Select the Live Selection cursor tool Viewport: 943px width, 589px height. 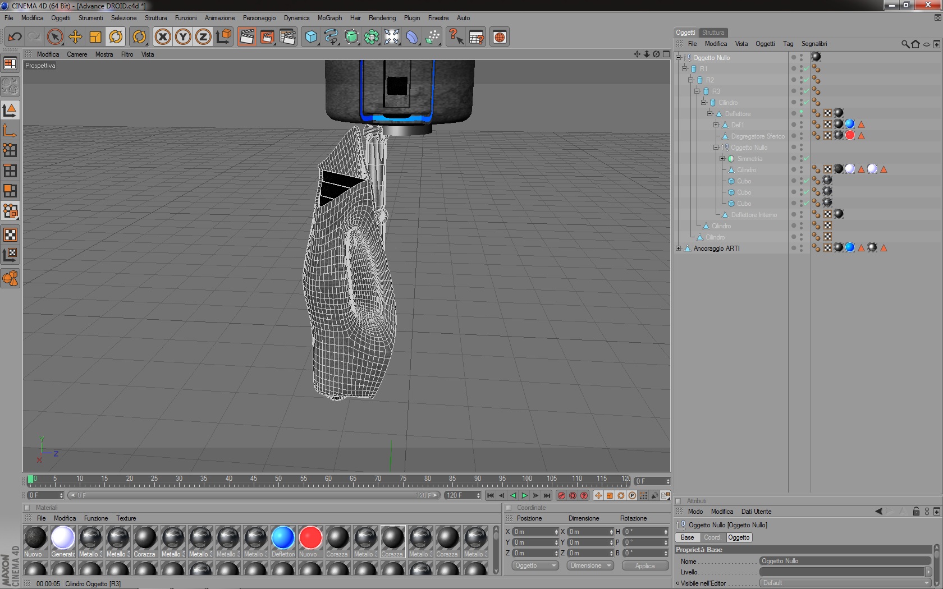[x=55, y=37]
